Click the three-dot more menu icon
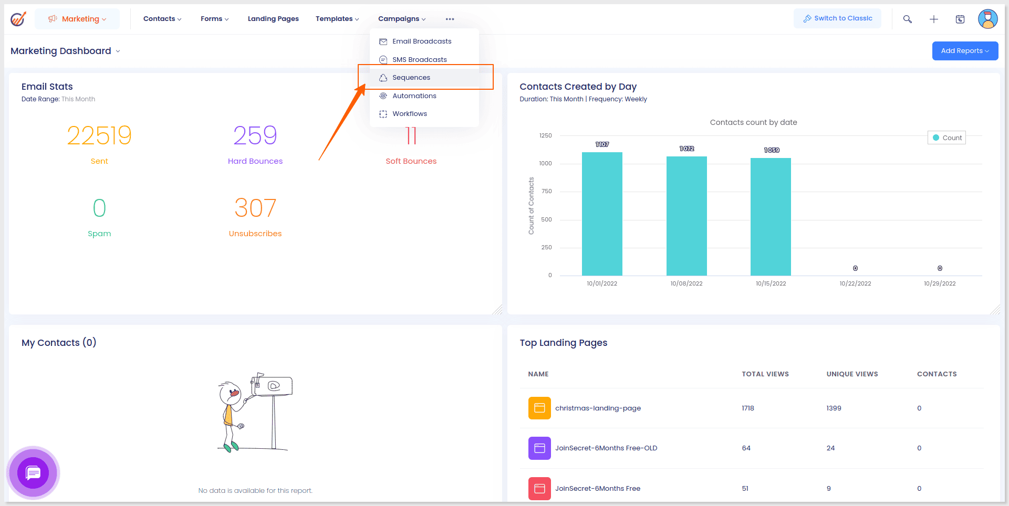The height and width of the screenshot is (506, 1009). pos(450,19)
